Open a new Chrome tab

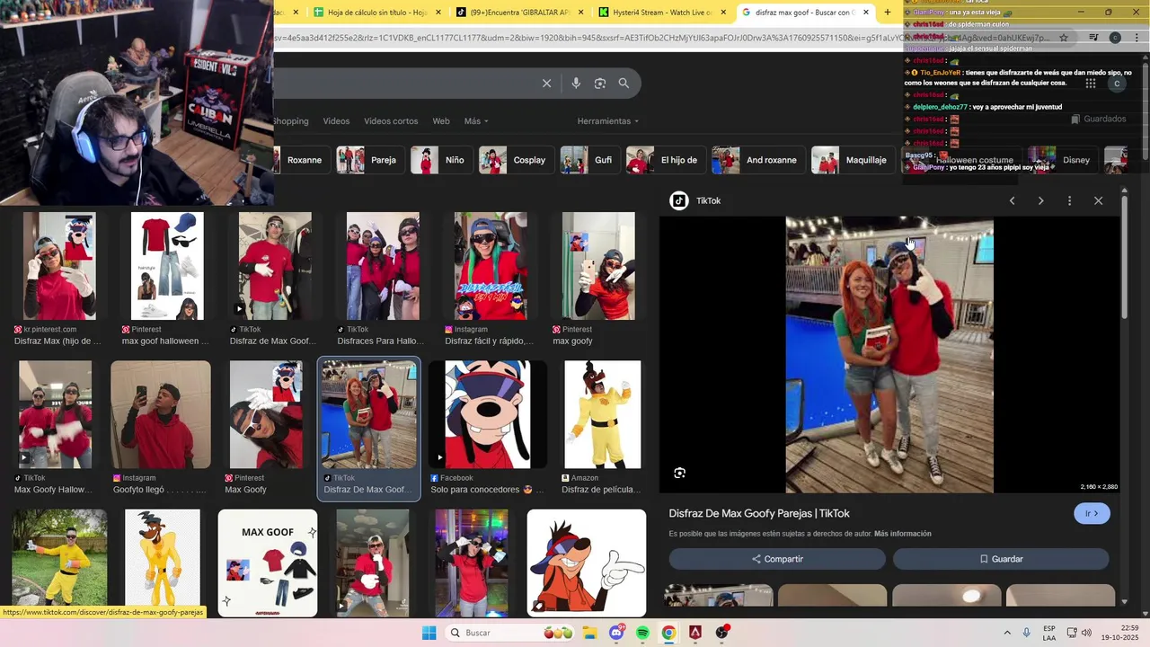[x=888, y=13]
